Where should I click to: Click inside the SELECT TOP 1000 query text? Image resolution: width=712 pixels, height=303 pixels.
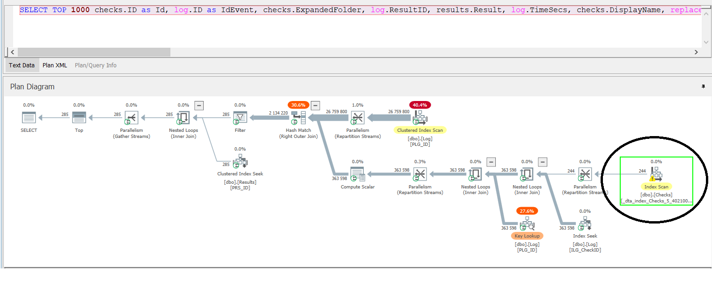click(x=360, y=10)
